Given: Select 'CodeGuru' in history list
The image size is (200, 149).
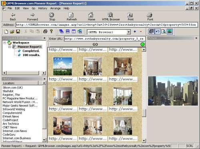Looking at the screenshot, I should click(9, 135).
